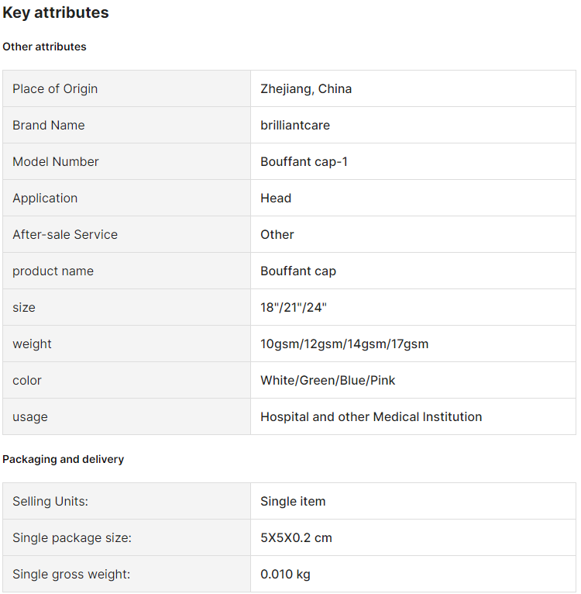
Task: Click the Application row label
Action: [x=45, y=198]
